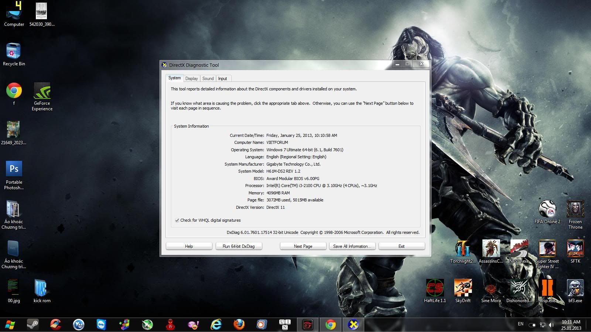Open Firefox from the taskbar
Image resolution: width=591 pixels, height=332 pixels.
tap(239, 325)
